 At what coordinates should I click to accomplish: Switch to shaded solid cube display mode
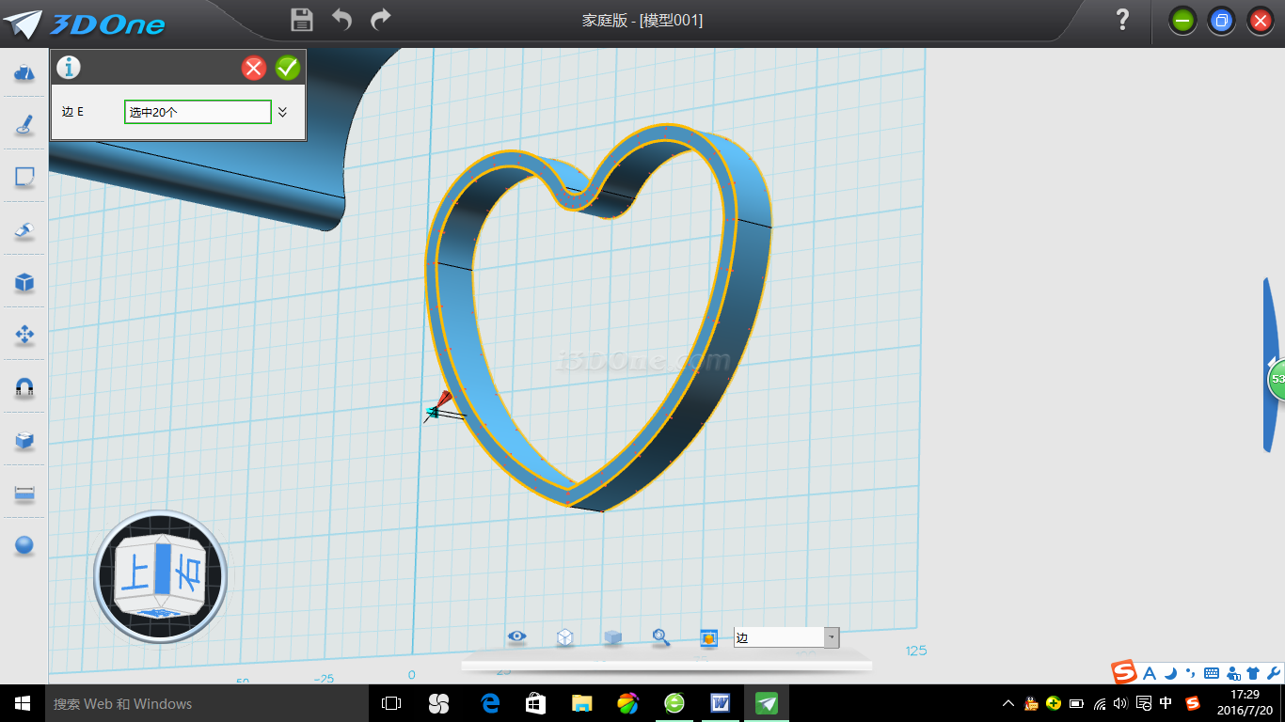[x=612, y=637]
